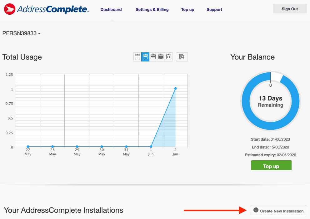The image size is (310, 219).
Task: Select the third calendar range icon
Action: click(153, 57)
